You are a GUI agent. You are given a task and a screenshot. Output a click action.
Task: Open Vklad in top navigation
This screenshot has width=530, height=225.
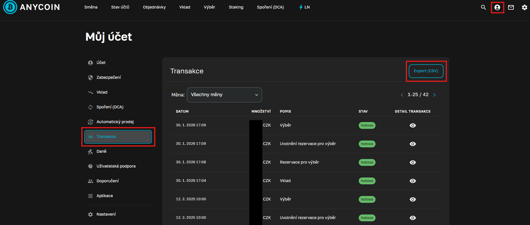click(x=185, y=7)
